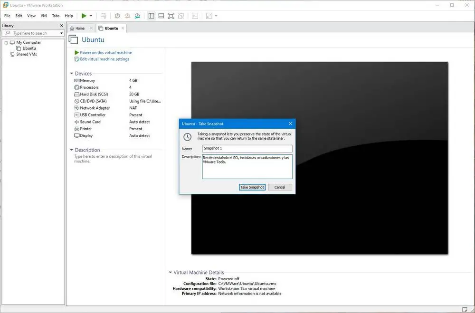
Task: Click the Memory device icon
Action: tap(77, 80)
